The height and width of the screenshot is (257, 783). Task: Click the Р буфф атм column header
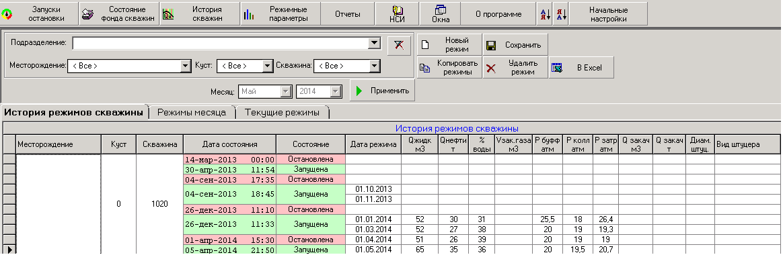point(548,144)
